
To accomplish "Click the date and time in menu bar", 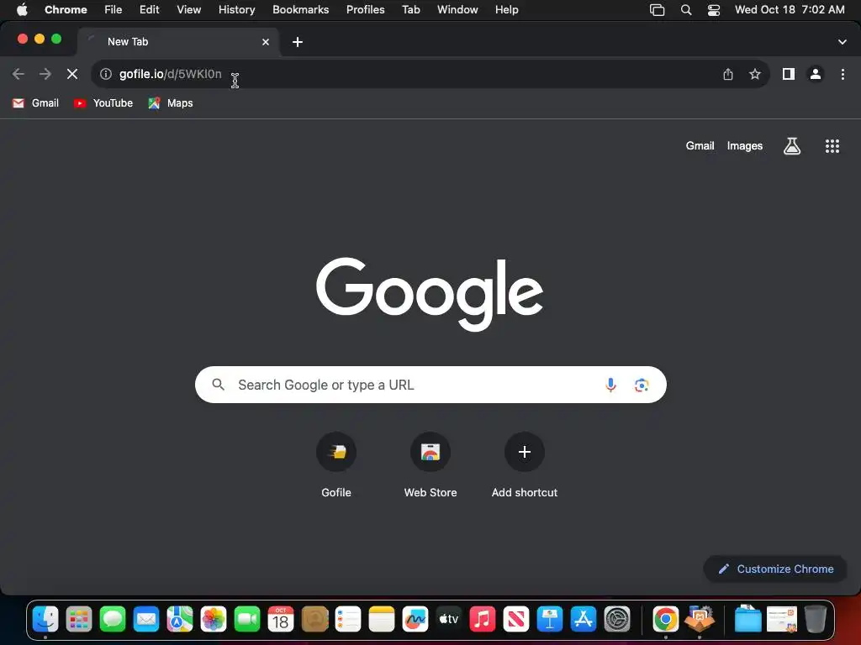I will (790, 10).
